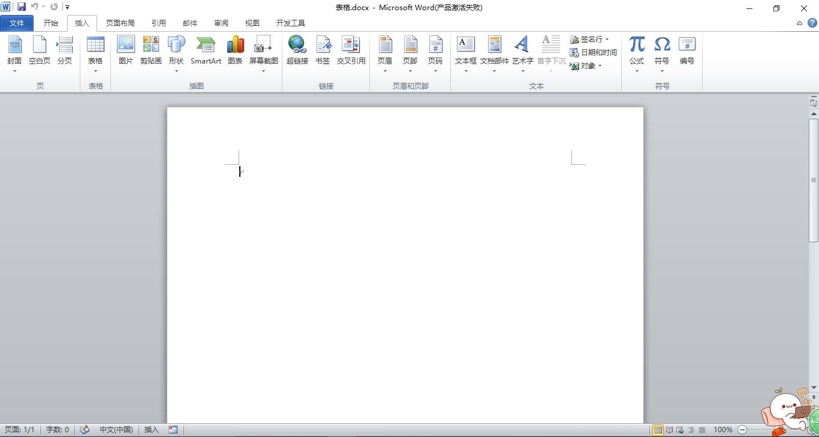The width and height of the screenshot is (819, 437).
Task: Insert numbering (编号)
Action: (x=687, y=50)
